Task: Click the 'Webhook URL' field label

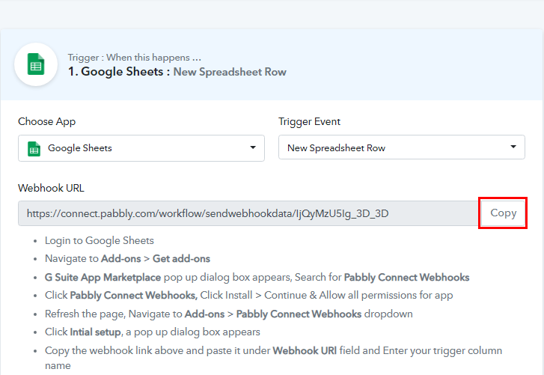Action: coord(51,188)
